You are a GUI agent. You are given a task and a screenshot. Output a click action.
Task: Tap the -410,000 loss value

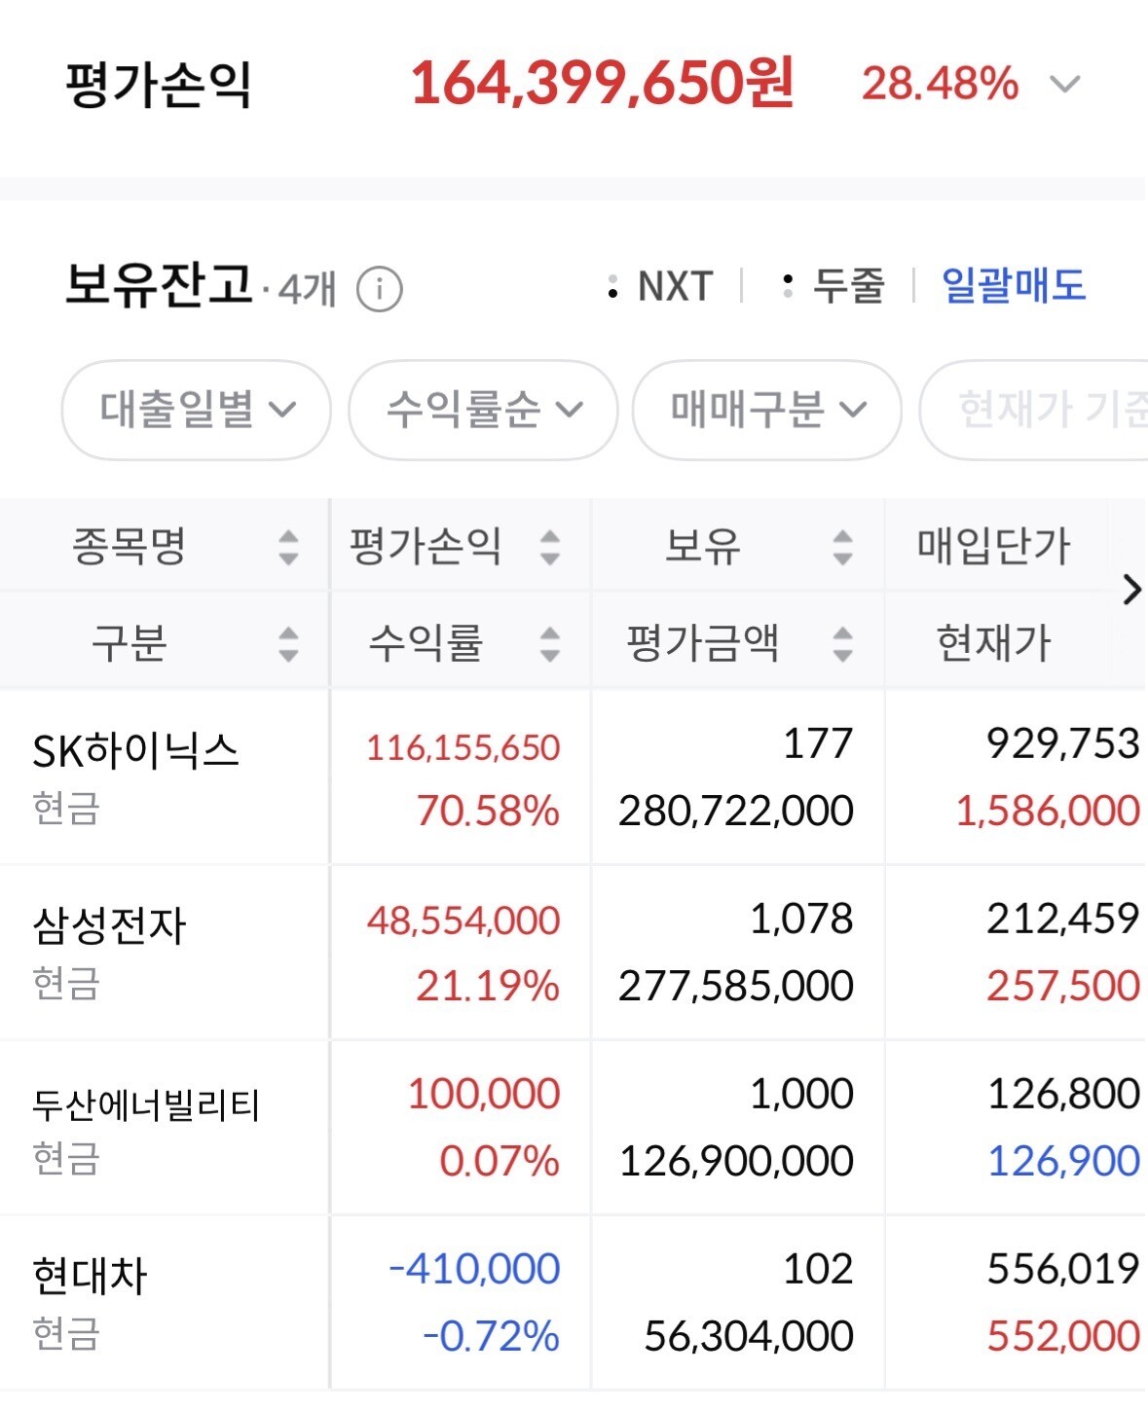(x=474, y=1269)
